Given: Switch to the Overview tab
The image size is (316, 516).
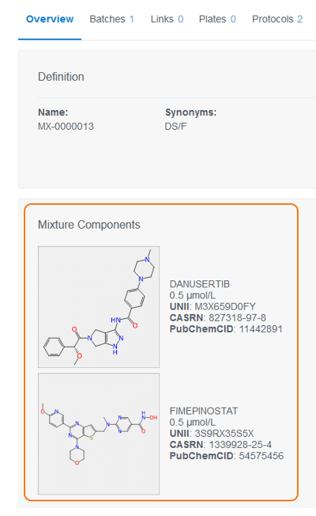Looking at the screenshot, I should click(x=50, y=19).
